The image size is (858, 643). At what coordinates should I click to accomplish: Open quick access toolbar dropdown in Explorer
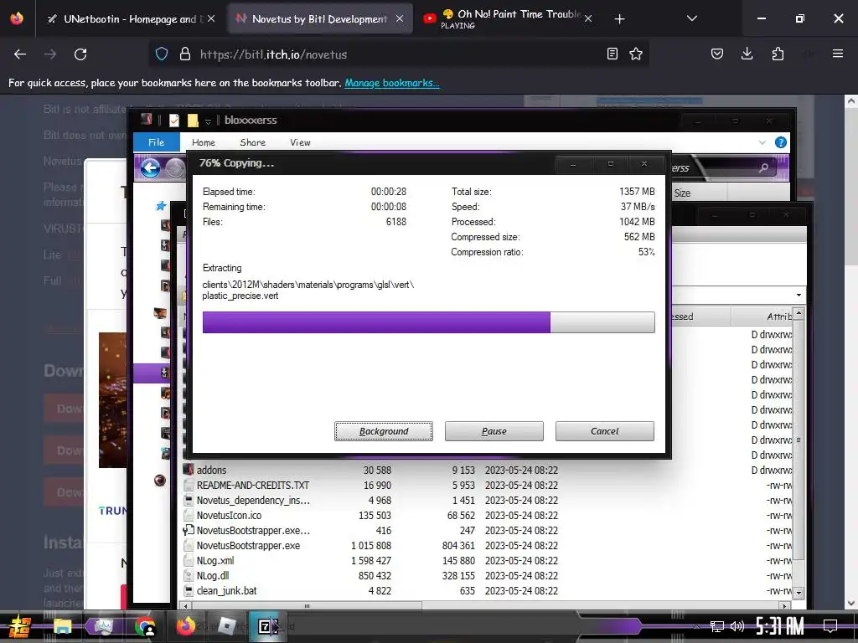tap(208, 121)
